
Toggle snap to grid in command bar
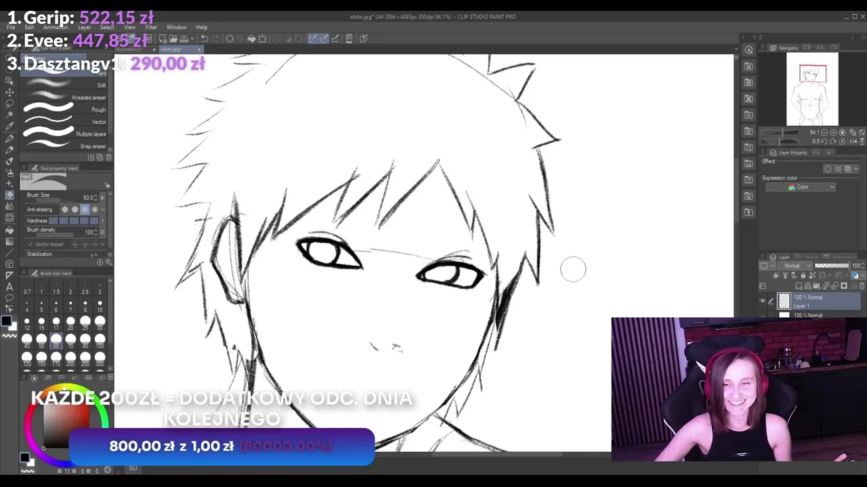pos(335,39)
